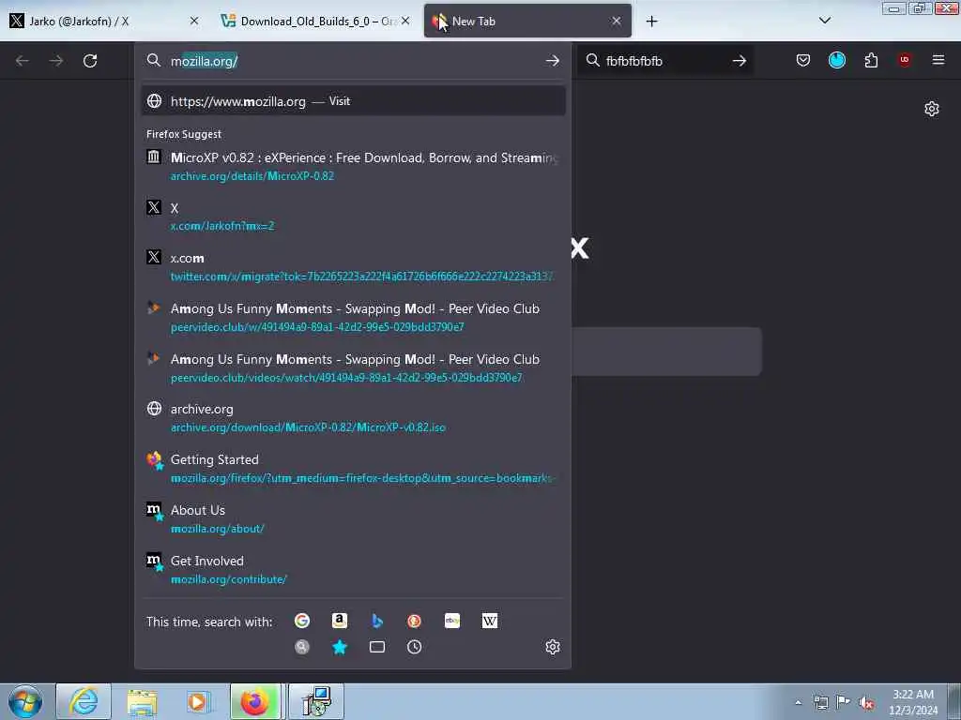Open the clock showing 3:22 AM
The image size is (961, 720).
913,702
